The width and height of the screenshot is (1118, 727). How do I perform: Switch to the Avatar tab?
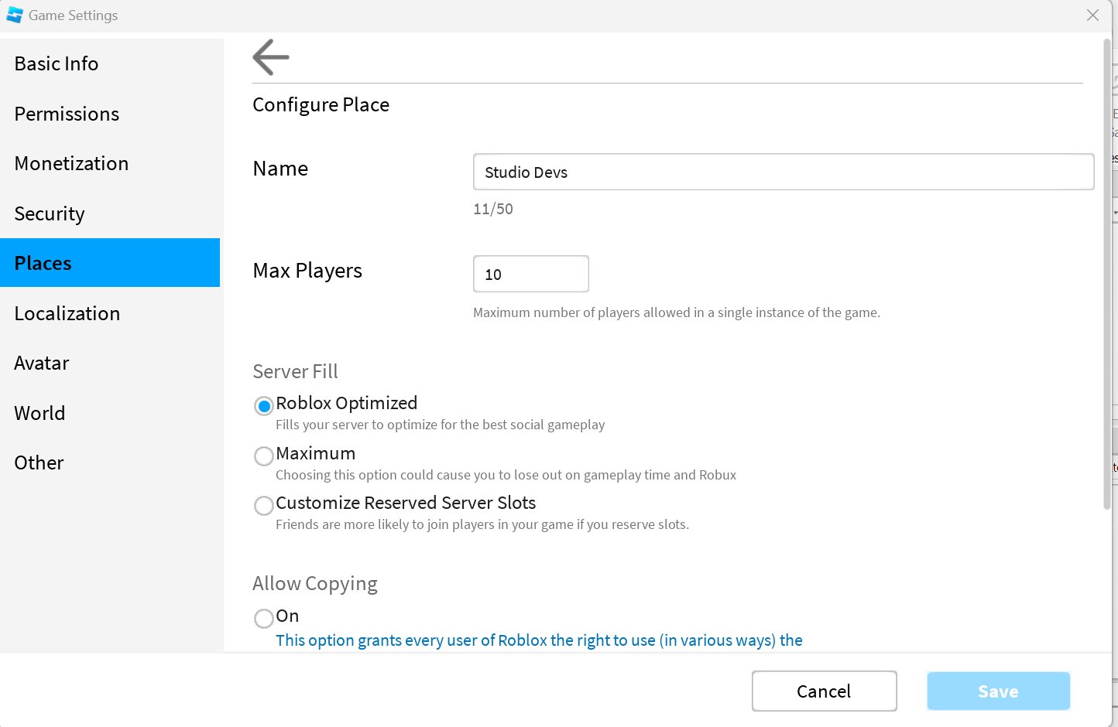click(x=42, y=363)
